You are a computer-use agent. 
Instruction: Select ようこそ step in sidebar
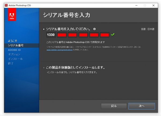click(12, 41)
